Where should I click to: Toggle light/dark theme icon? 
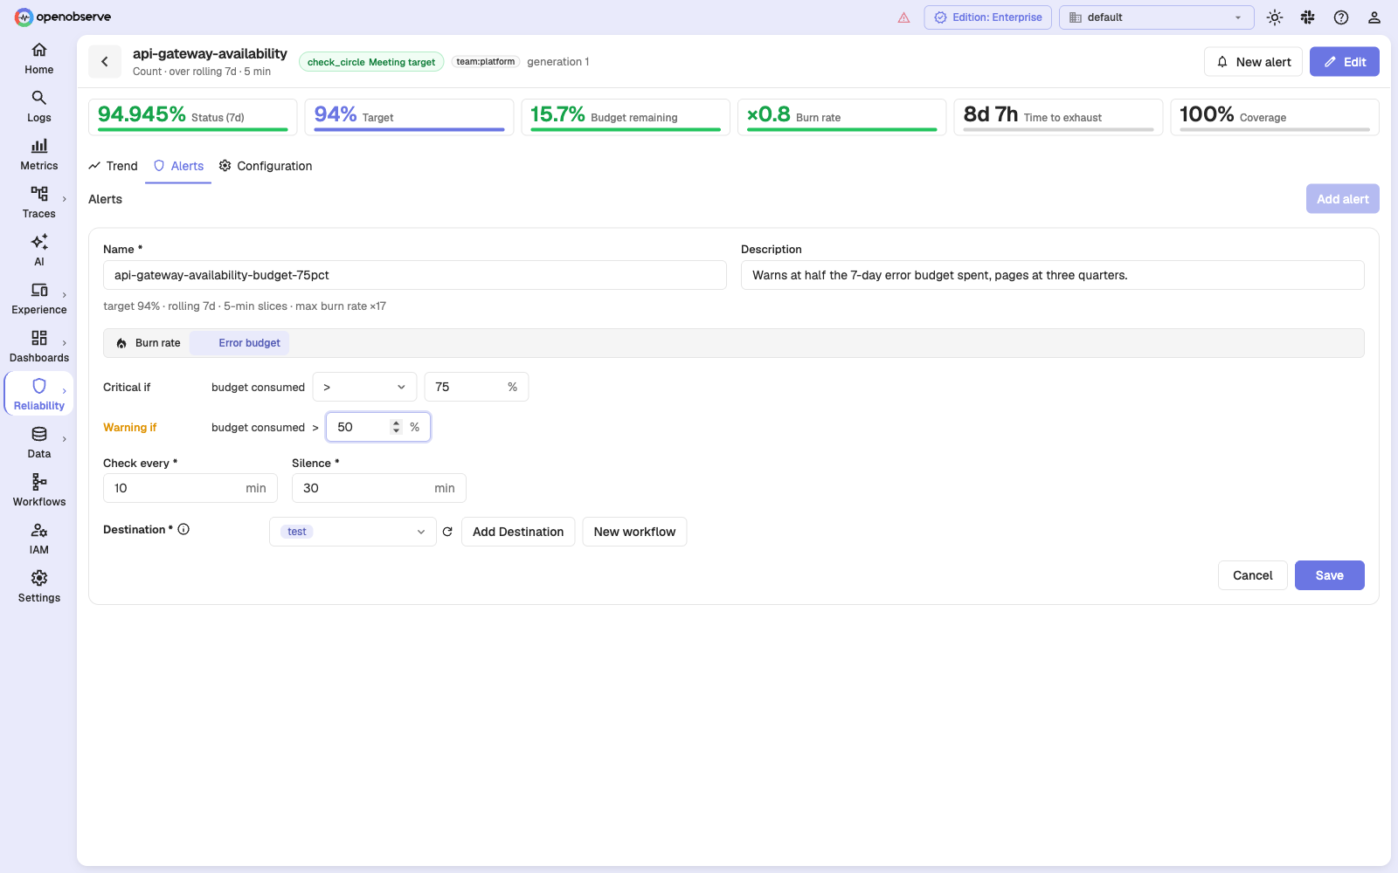click(x=1275, y=17)
